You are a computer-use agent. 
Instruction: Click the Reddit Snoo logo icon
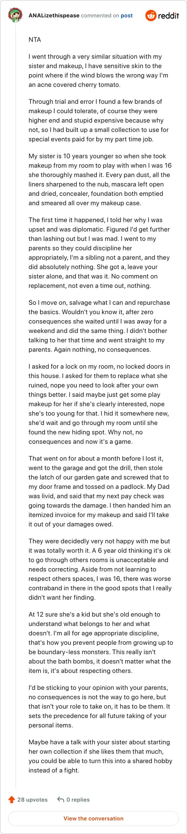point(151,15)
